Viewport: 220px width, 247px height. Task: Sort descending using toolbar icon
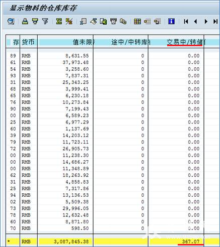click(x=35, y=21)
